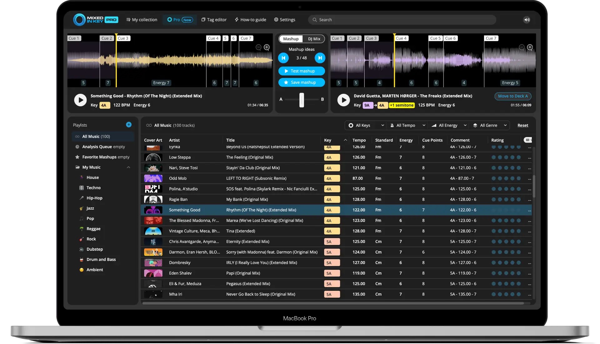Screen dimensions: 600x344
Task: Open the Drum and Bass playlist
Action: [101, 260]
